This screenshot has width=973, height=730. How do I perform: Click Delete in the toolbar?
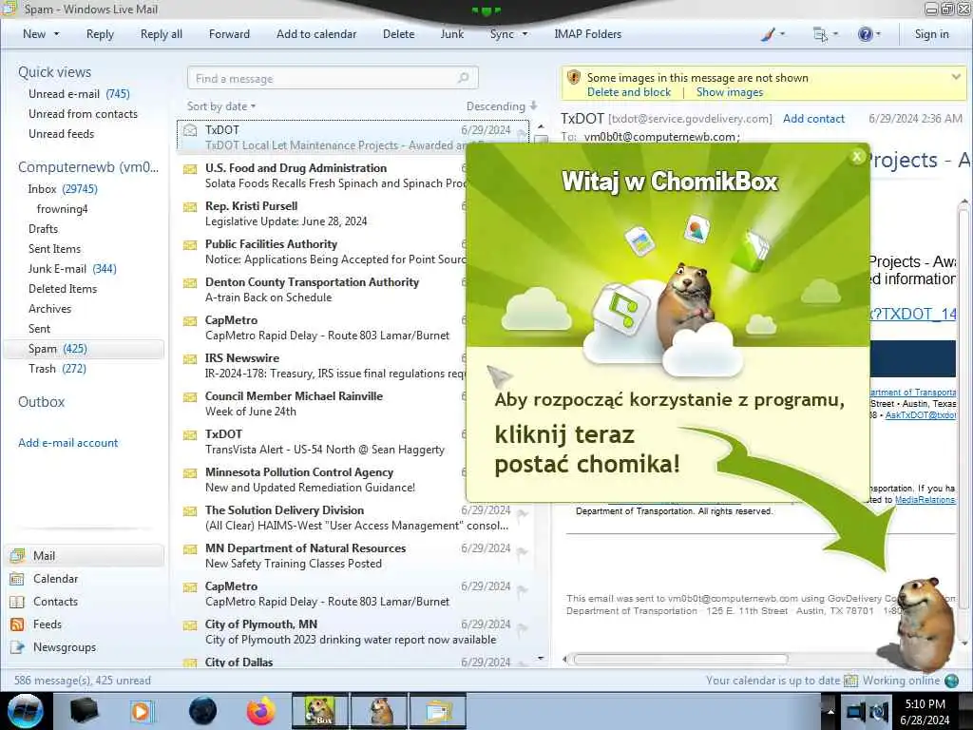point(398,34)
